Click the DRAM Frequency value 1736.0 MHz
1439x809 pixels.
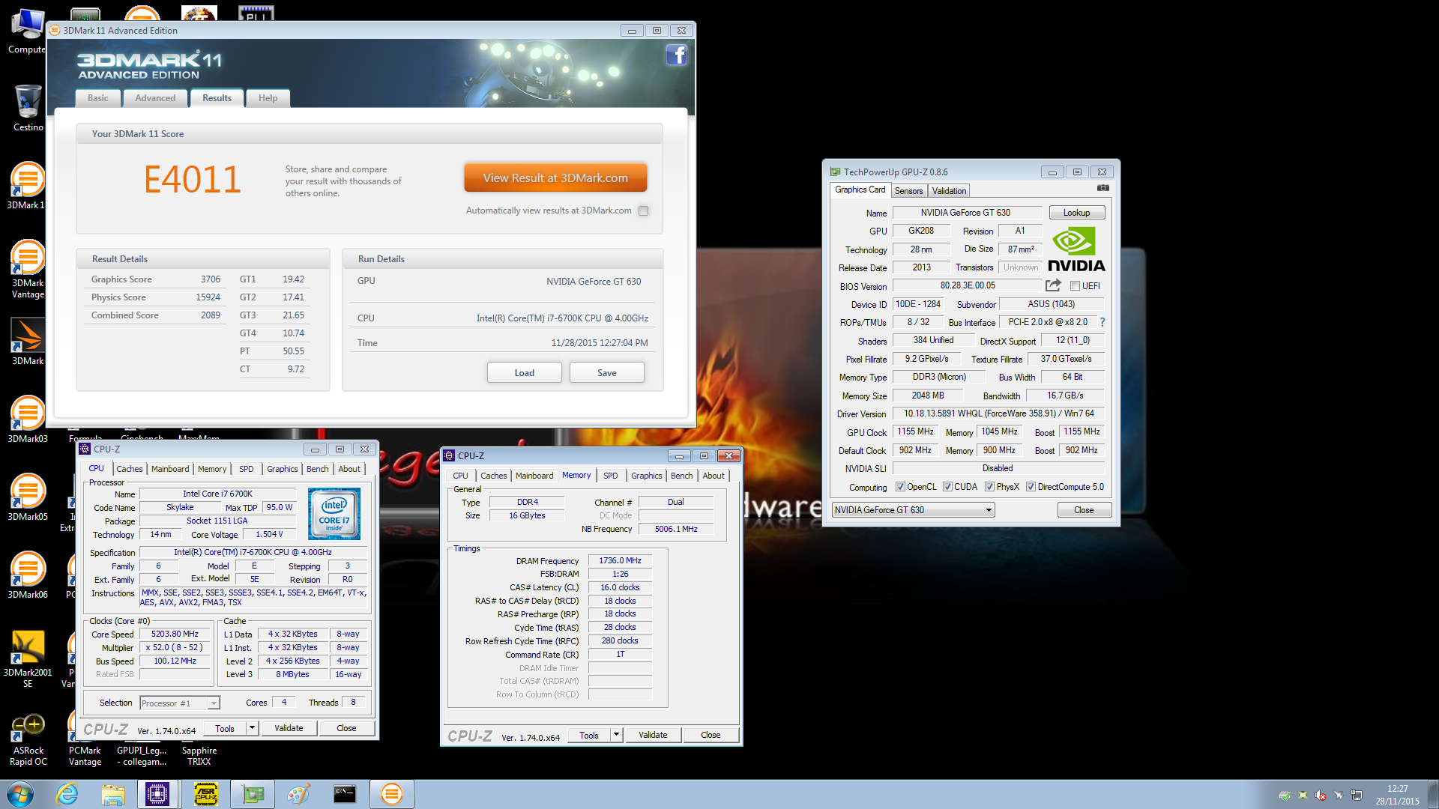(620, 561)
